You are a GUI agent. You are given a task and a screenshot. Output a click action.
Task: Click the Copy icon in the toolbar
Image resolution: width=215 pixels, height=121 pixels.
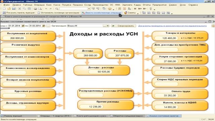pyautogui.click(x=25, y=9)
